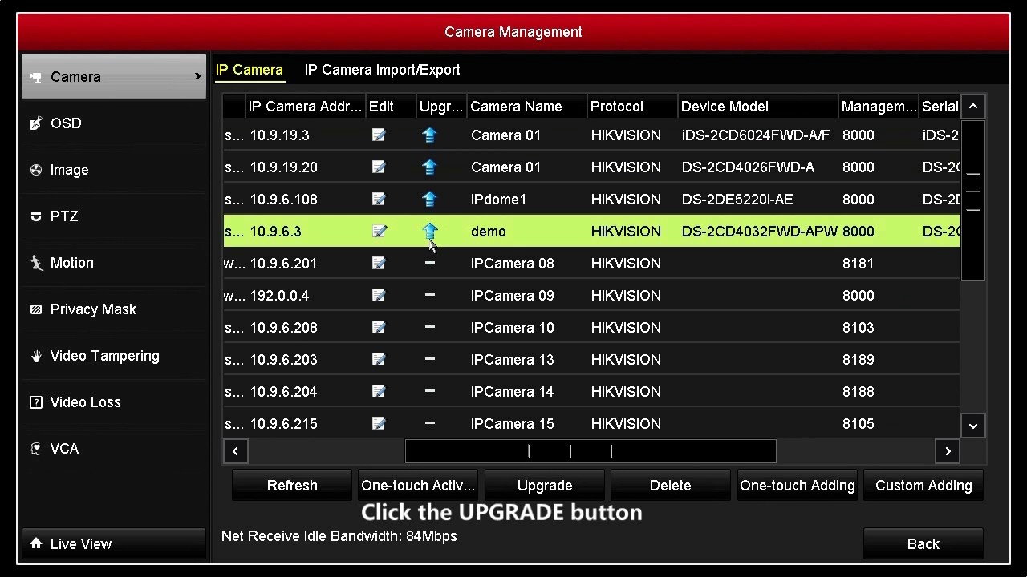This screenshot has width=1027, height=577.
Task: Click the vertical scrollbar thumb
Action: pos(973,200)
